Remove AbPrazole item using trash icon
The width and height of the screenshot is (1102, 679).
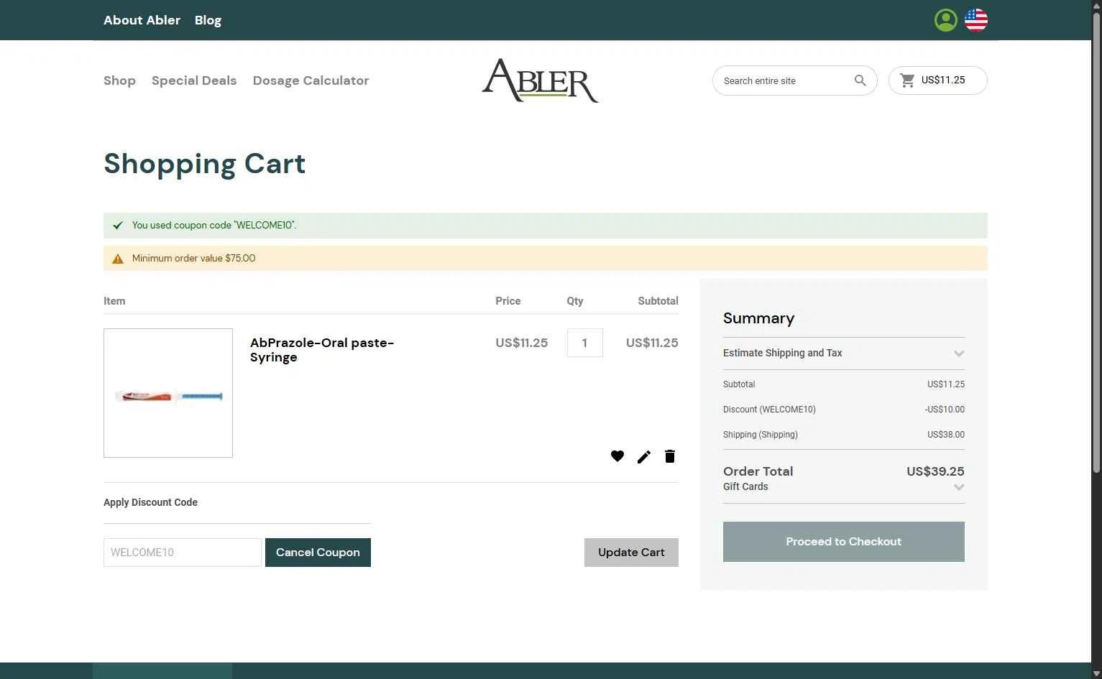click(670, 456)
